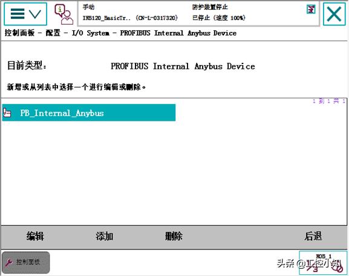Screen dimensions: 349x276
Task: Close the configuration window with X
Action: [334, 14]
